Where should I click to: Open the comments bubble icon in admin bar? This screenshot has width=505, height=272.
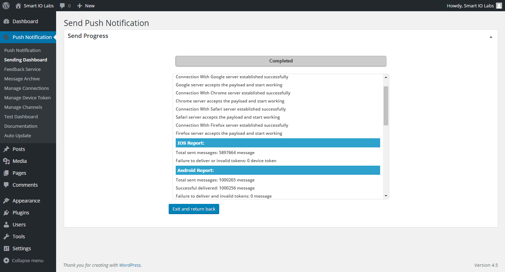coord(62,6)
